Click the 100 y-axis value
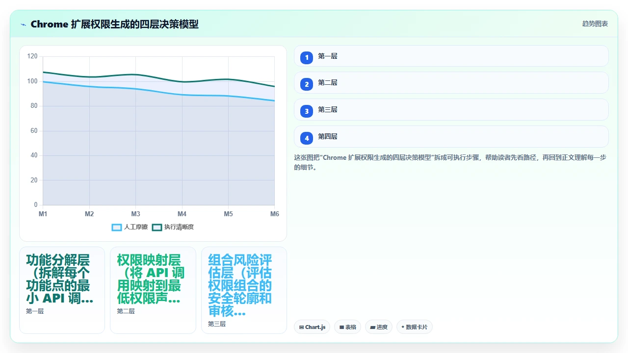 32,81
